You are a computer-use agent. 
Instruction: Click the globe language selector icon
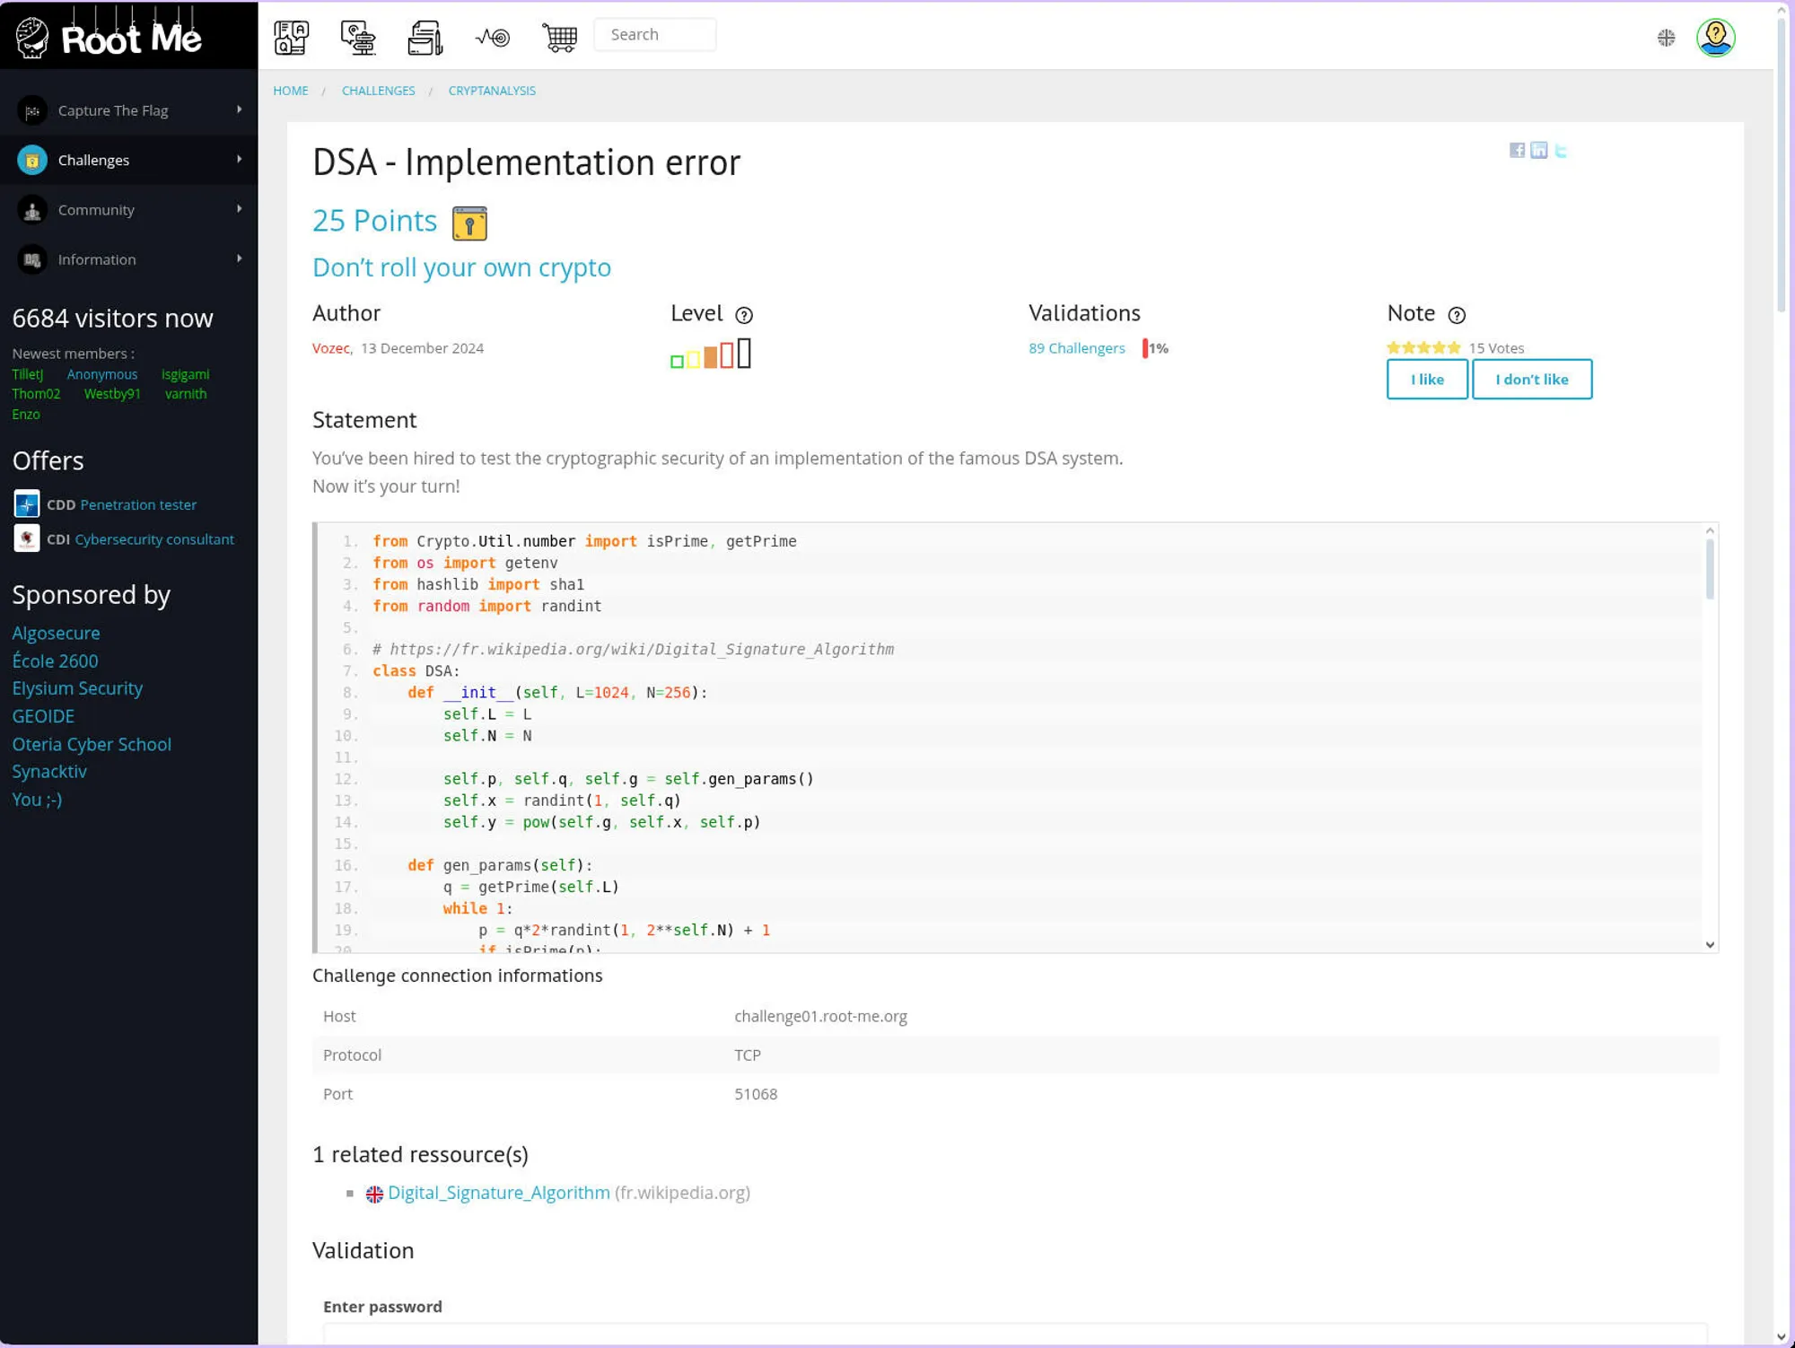tap(1666, 38)
